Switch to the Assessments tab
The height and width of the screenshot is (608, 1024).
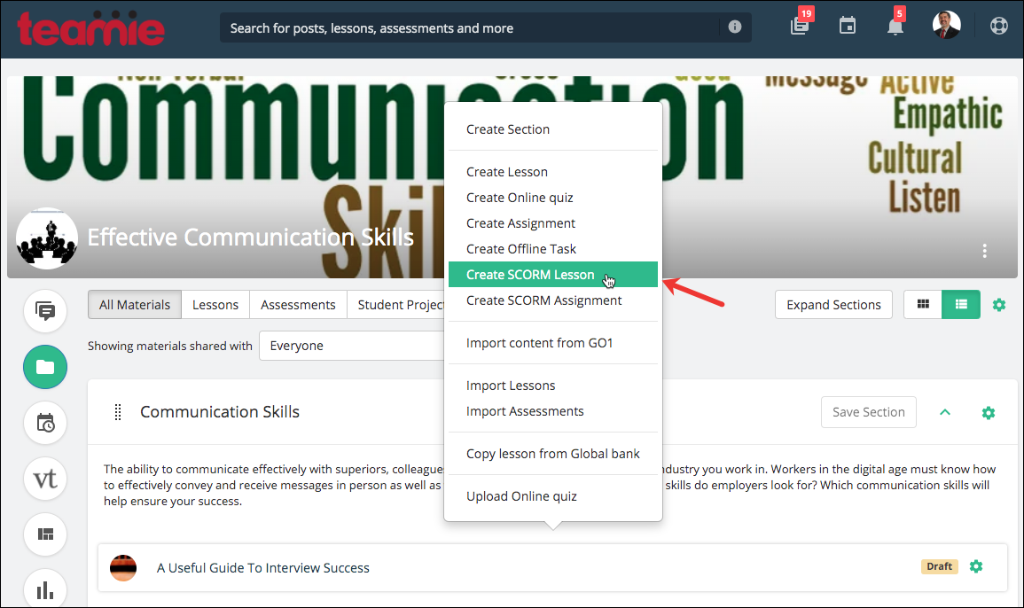click(298, 305)
